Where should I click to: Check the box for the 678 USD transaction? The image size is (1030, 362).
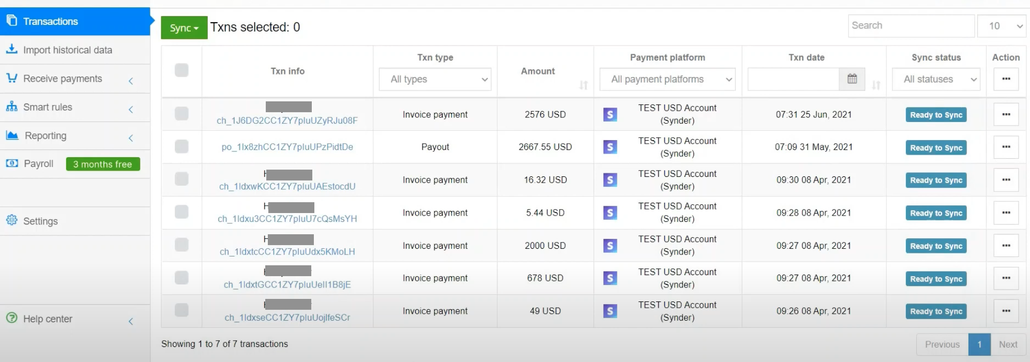click(181, 278)
